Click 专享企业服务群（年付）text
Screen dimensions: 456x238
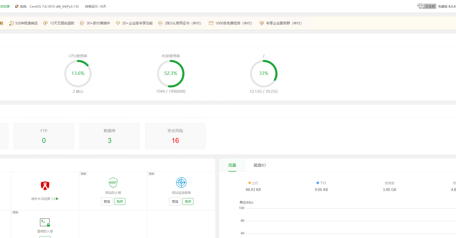(284, 23)
